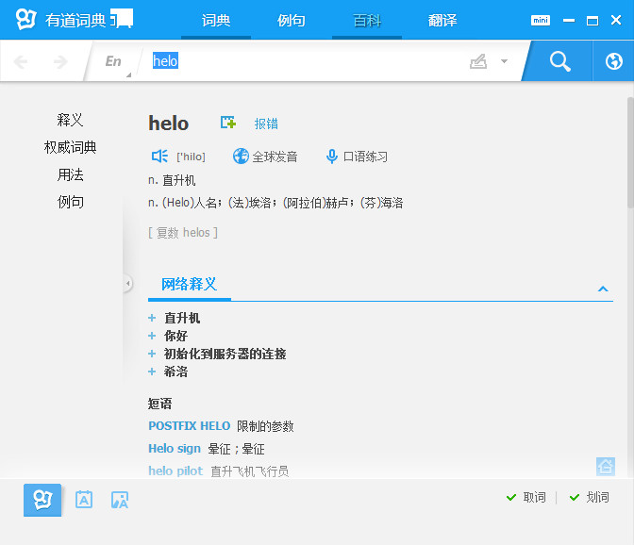Click the 报错 report error link
Image resolution: width=634 pixels, height=545 pixels.
coord(266,124)
